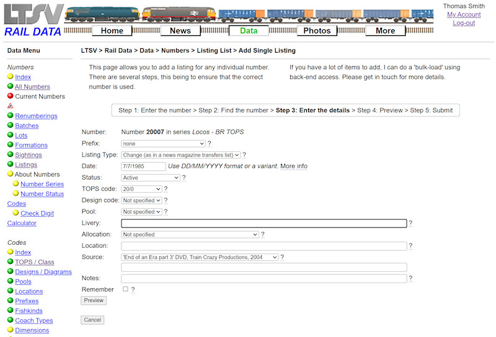Screen dimensions: 496x337
Task: Click the help question mark next to Notes field
Action: [x=410, y=279]
